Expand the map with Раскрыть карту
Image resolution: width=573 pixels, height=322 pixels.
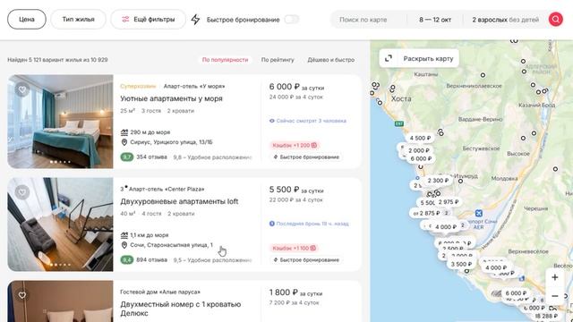tap(419, 58)
